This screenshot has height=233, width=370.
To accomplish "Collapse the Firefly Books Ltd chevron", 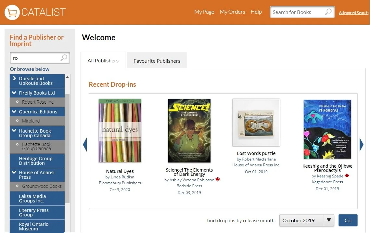I will [14, 93].
